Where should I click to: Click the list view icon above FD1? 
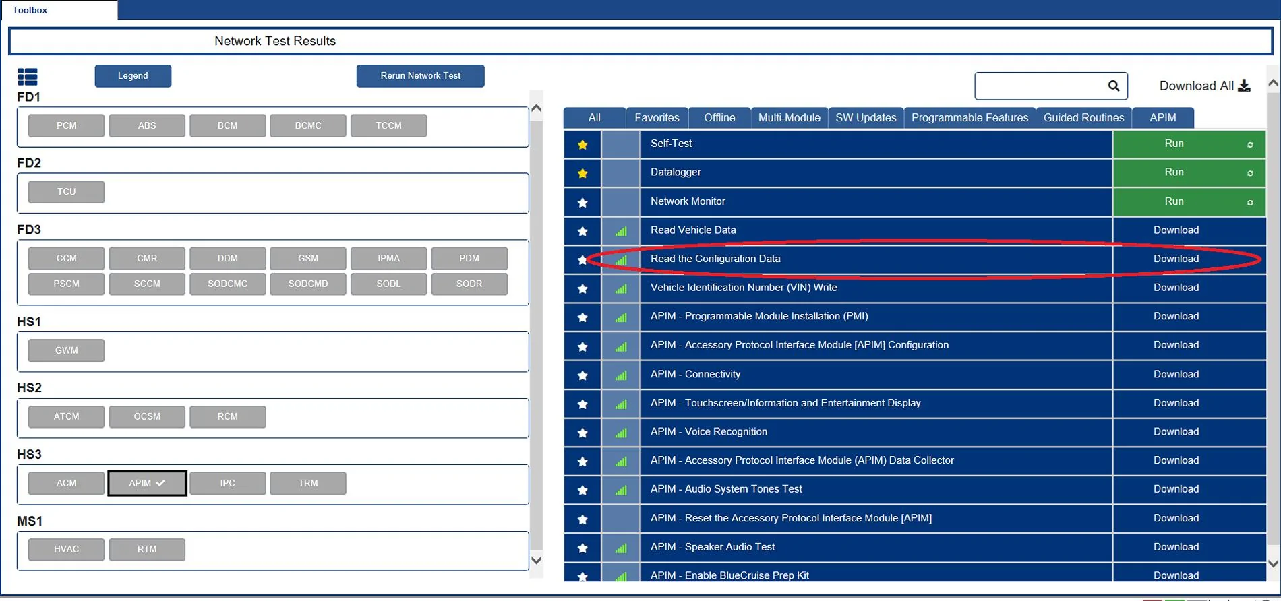pos(28,77)
